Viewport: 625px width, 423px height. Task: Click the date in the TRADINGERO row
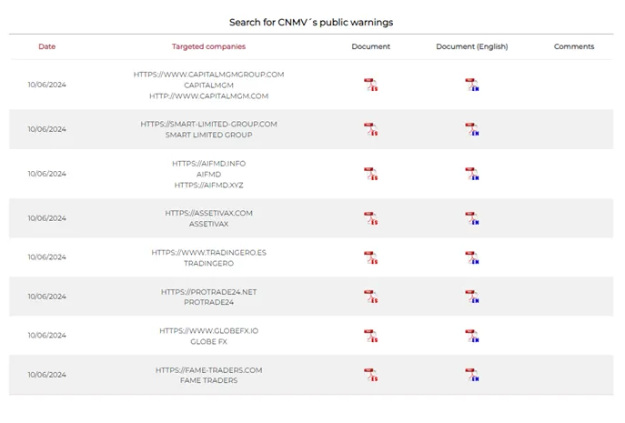[47, 257]
